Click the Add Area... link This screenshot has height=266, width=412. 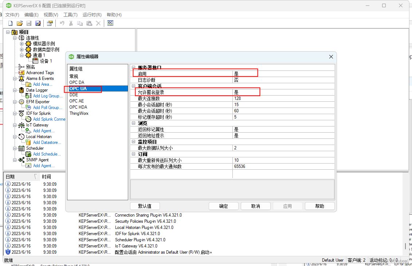click(x=43, y=84)
